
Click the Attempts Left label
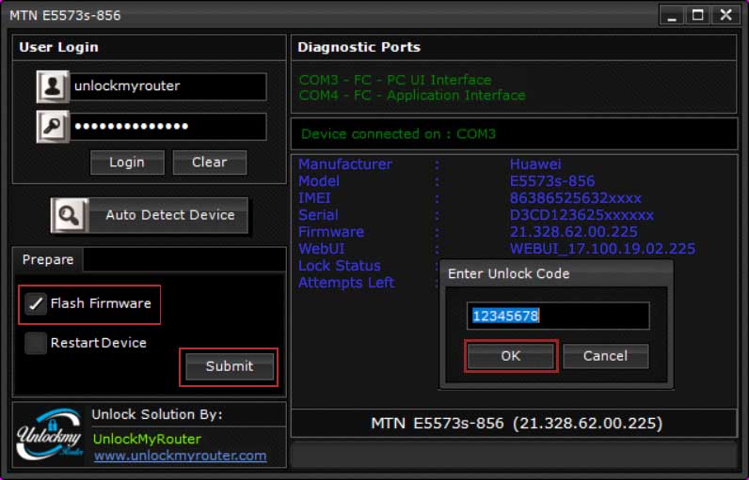pos(346,283)
